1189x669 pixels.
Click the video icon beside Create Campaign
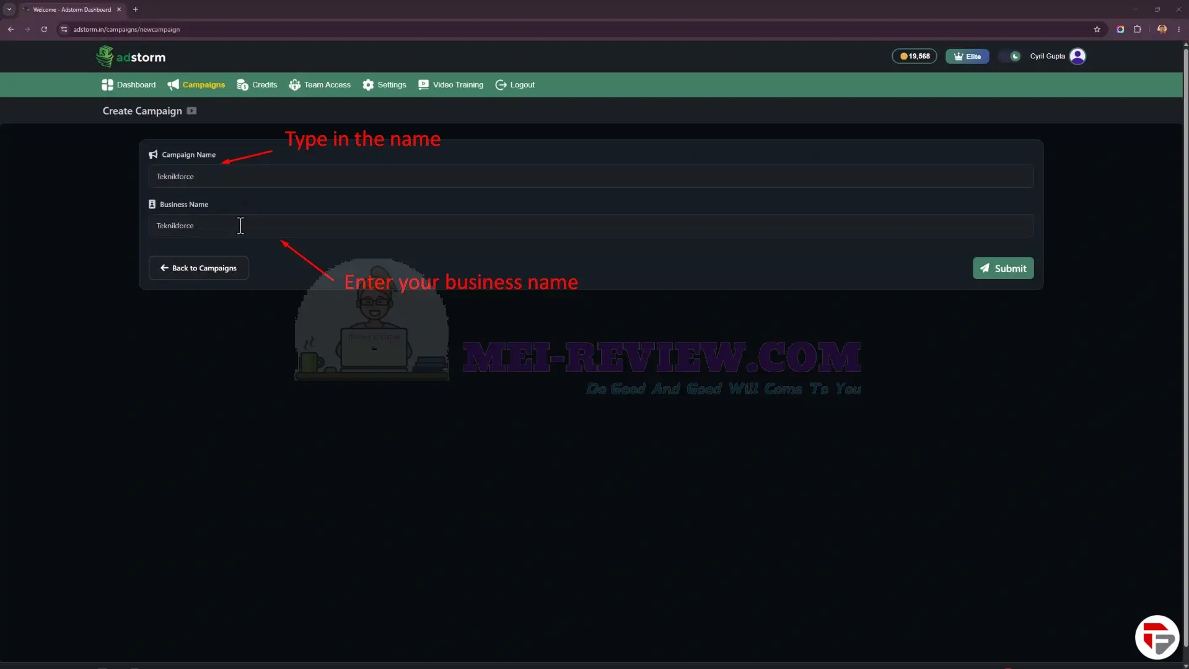pos(191,111)
